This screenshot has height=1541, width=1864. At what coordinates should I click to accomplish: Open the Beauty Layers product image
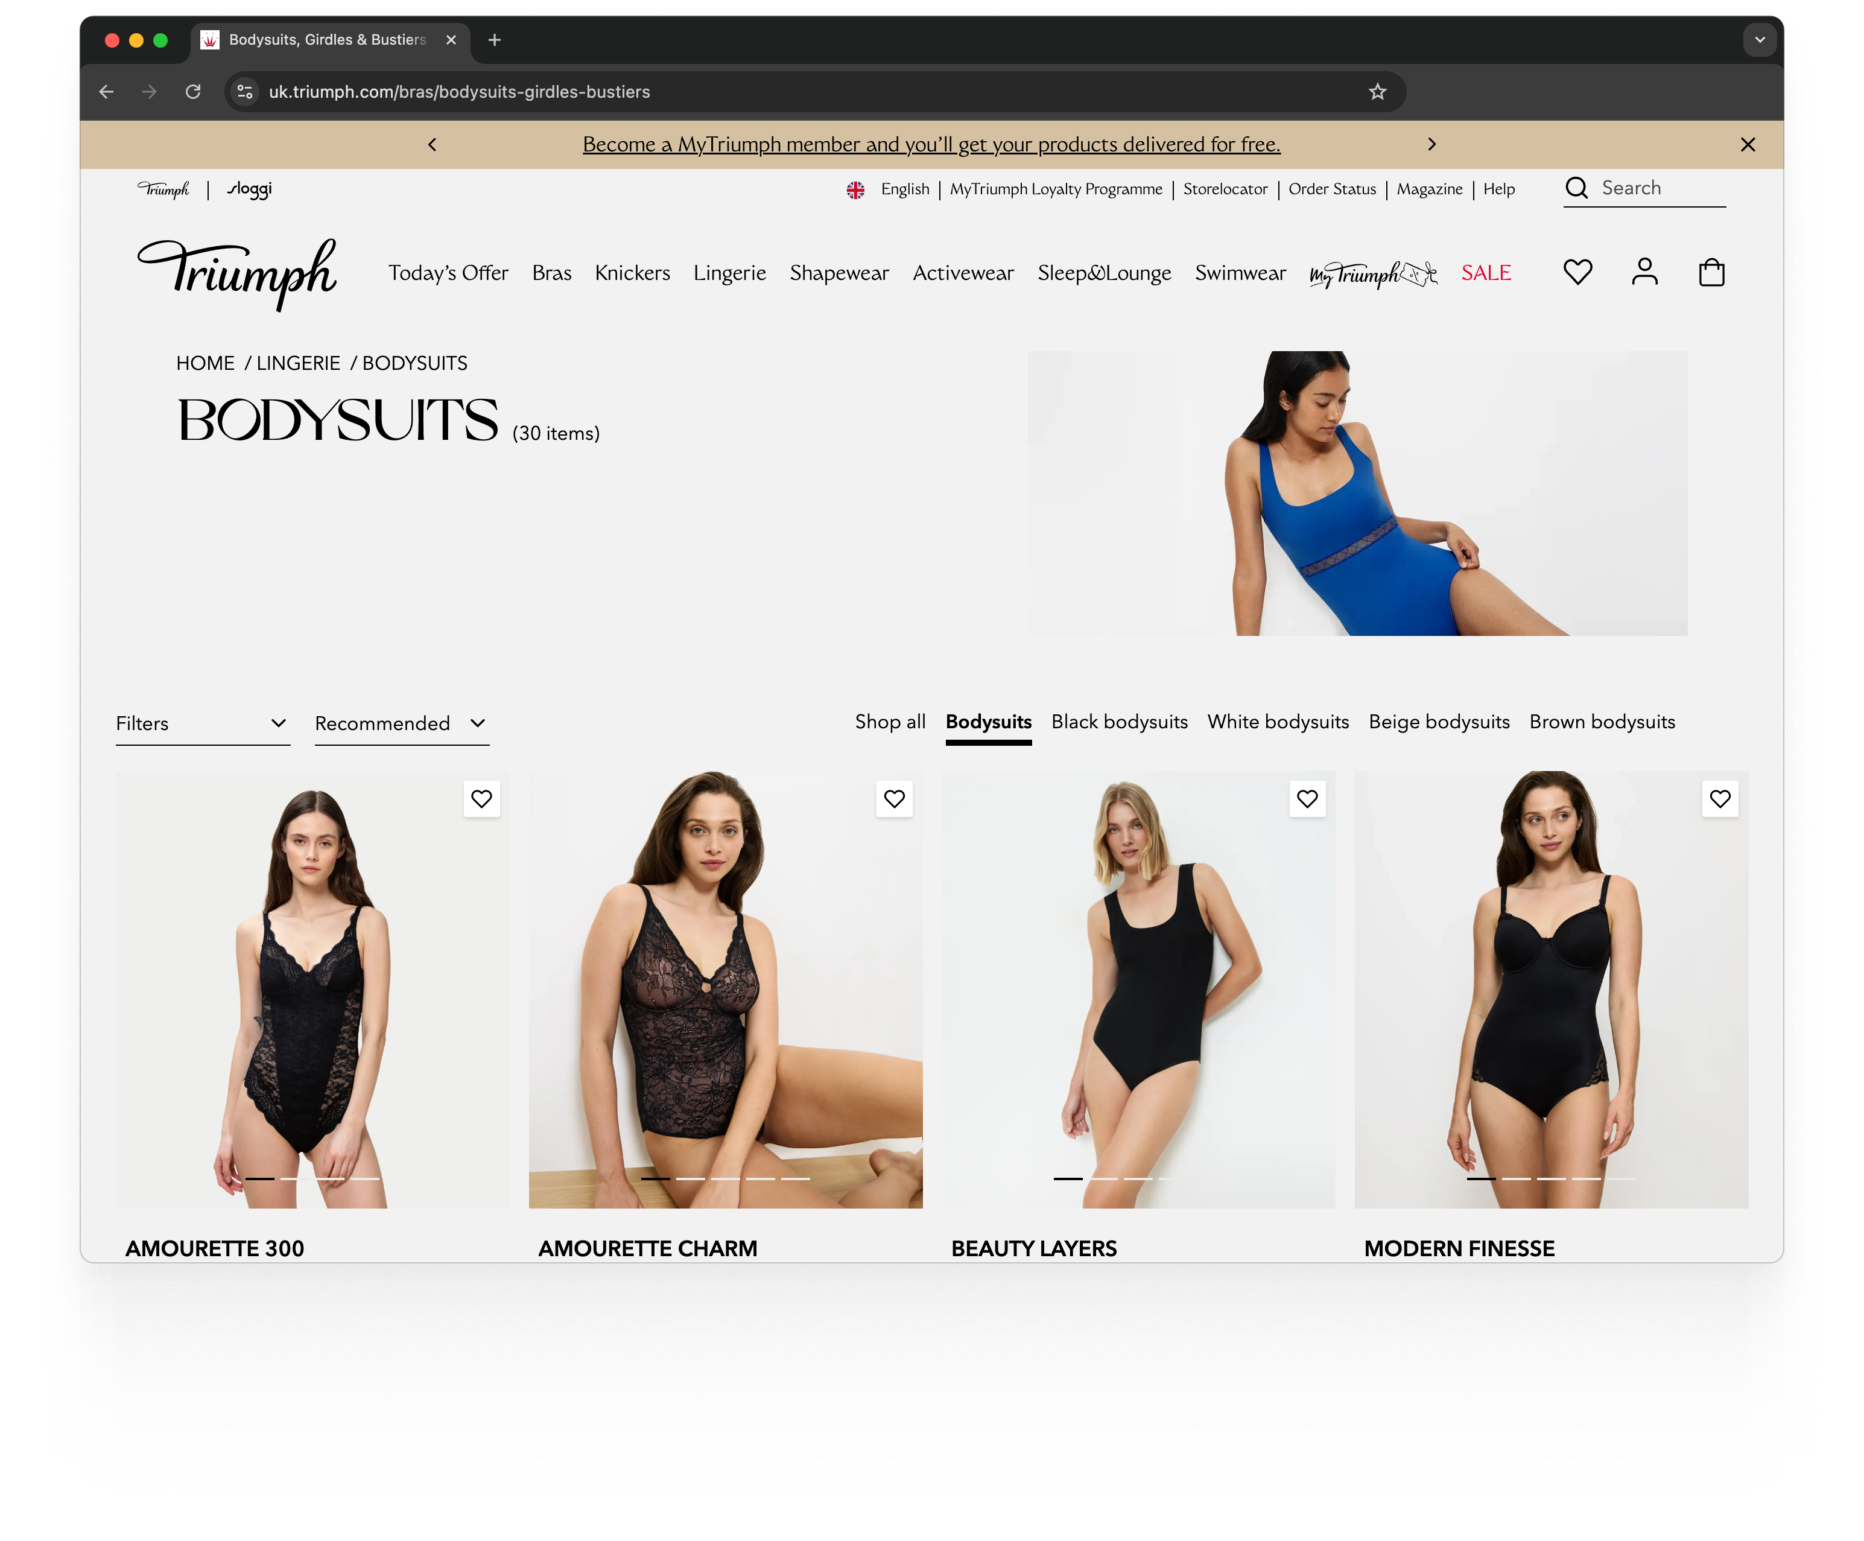point(1138,990)
